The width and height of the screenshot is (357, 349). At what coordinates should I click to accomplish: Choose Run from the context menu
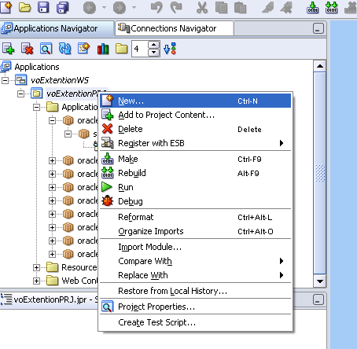coord(196,187)
